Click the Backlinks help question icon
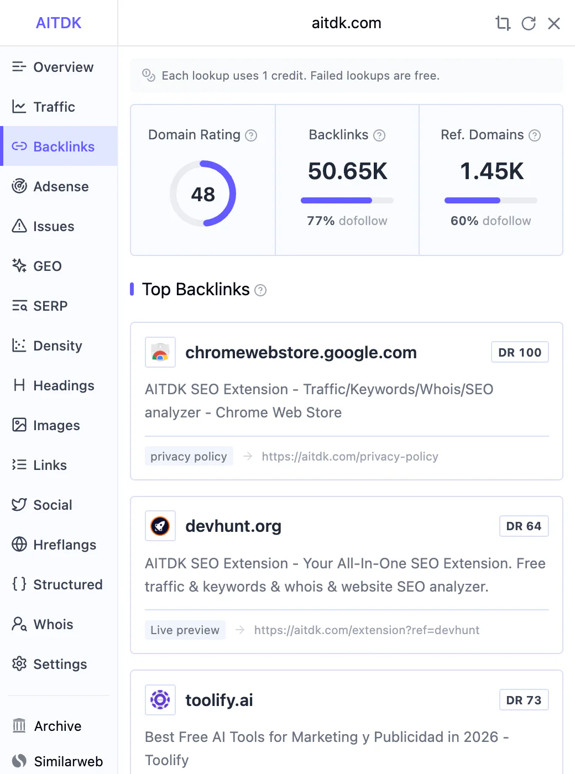The image size is (575, 774). [379, 135]
